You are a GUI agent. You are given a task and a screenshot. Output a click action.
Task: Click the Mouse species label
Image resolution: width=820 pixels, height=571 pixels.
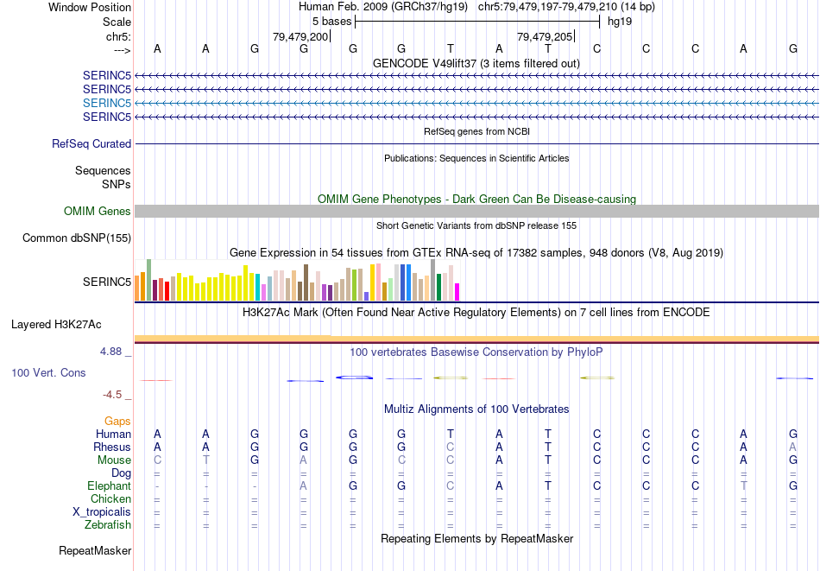click(x=114, y=460)
